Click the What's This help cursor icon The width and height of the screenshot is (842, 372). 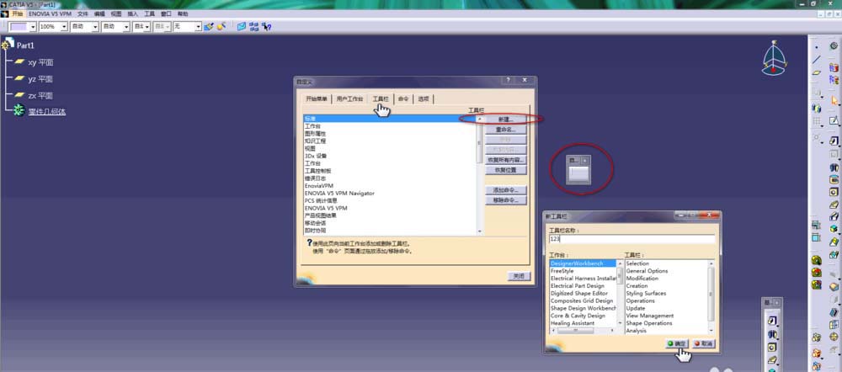267,26
